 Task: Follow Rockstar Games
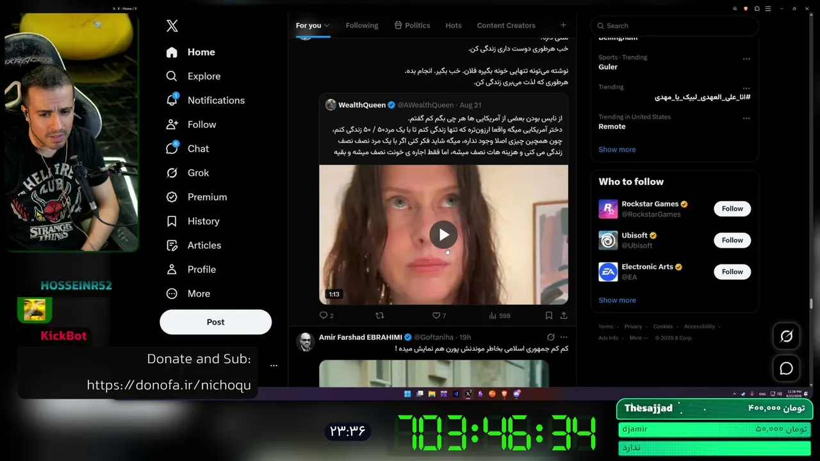click(732, 209)
